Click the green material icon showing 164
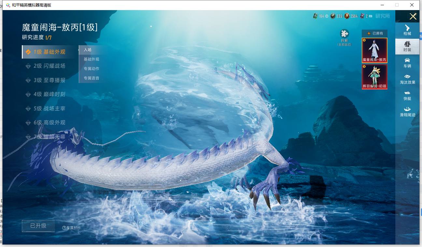The image size is (422, 247). [315, 16]
